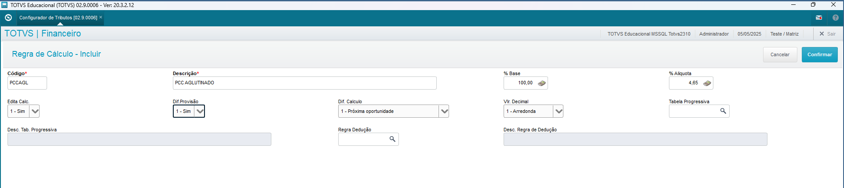Click the Teste / Matriz branch label

click(x=784, y=34)
